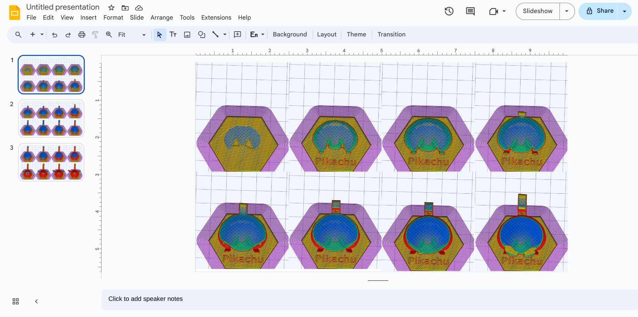638x317 pixels.
Task: Open Share options dropdown arrow
Action: [x=624, y=11]
